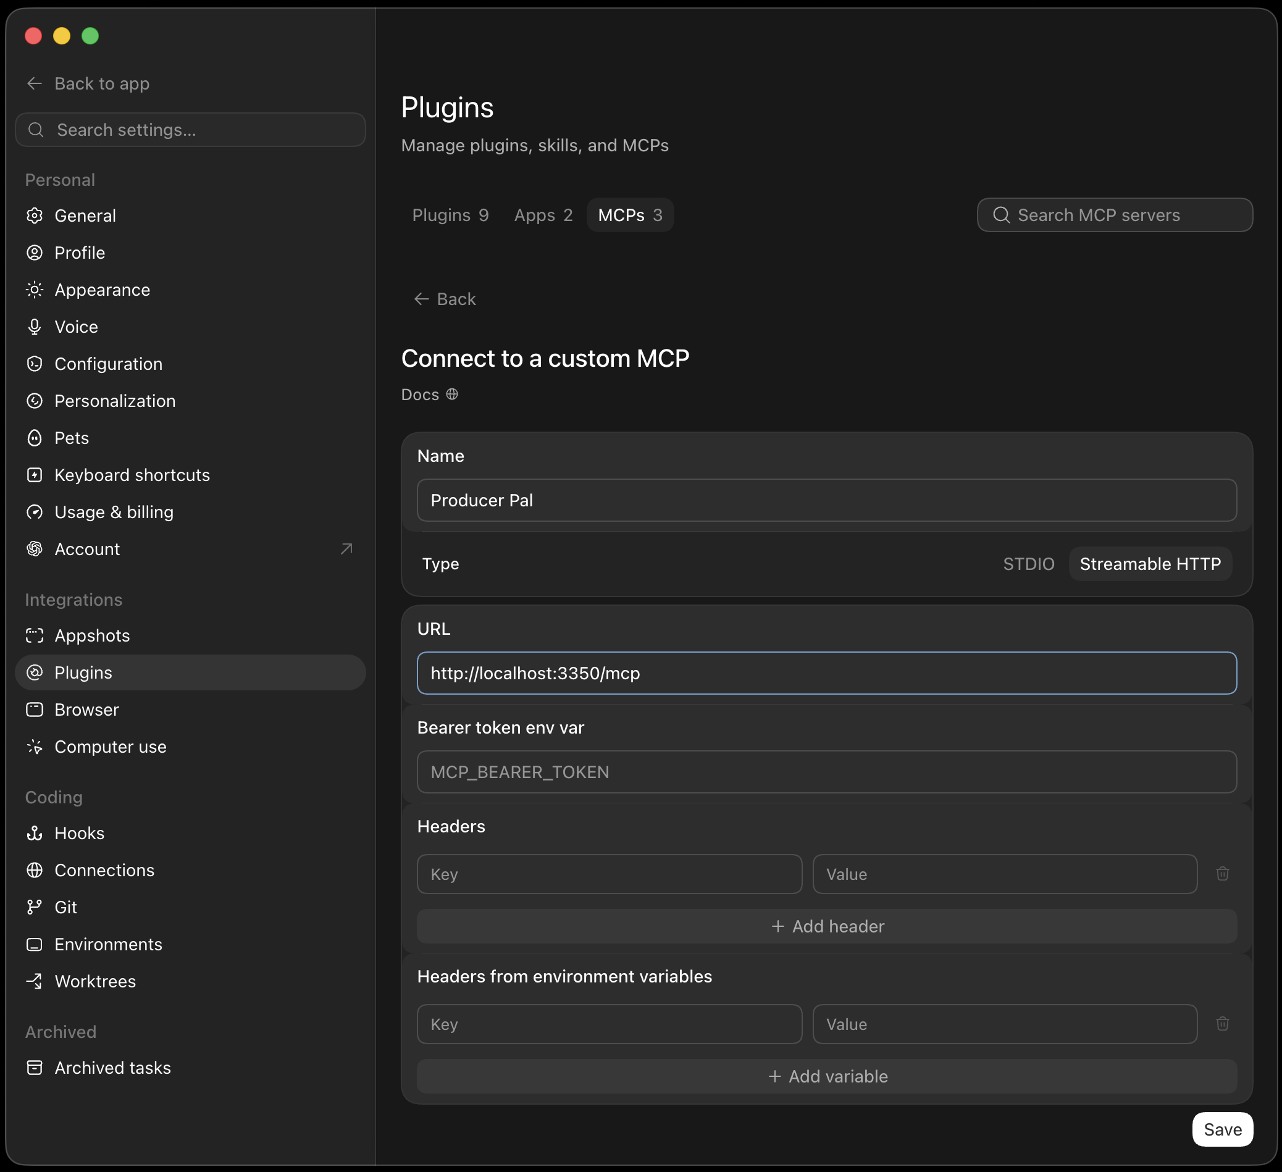Click the Headers Value input
This screenshot has width=1282, height=1172.
pyautogui.click(x=1005, y=874)
